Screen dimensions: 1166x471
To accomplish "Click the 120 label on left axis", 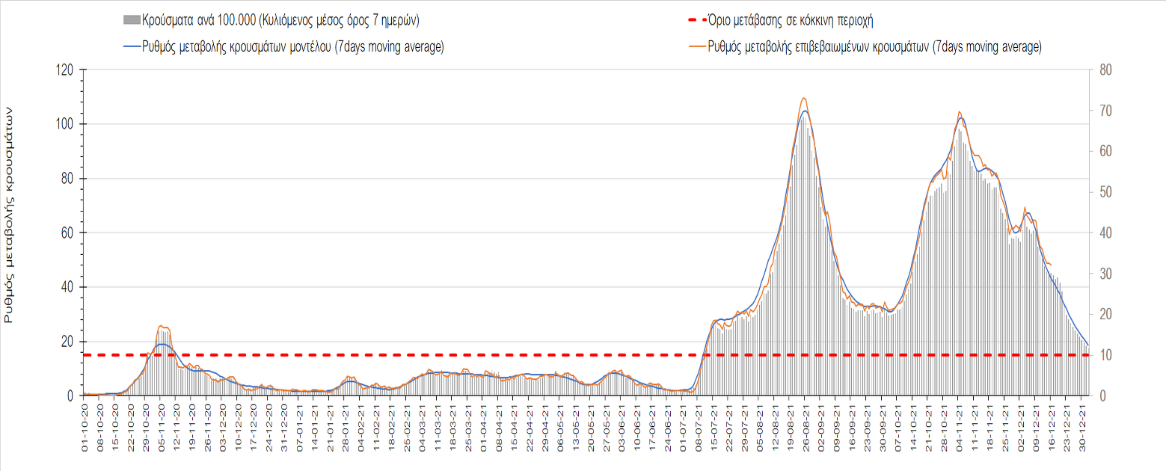I will [65, 70].
